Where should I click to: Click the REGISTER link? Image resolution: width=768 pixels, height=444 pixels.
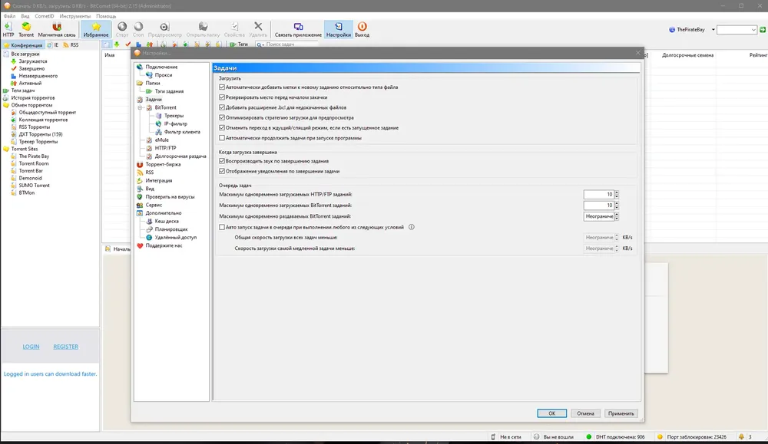coord(65,347)
